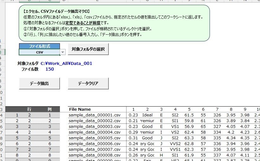The height and width of the screenshot is (161, 260).
Task: Run the データ抽出 button
Action: [x=39, y=83]
